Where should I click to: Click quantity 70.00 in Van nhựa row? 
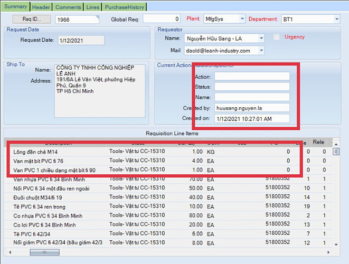[x=196, y=180]
